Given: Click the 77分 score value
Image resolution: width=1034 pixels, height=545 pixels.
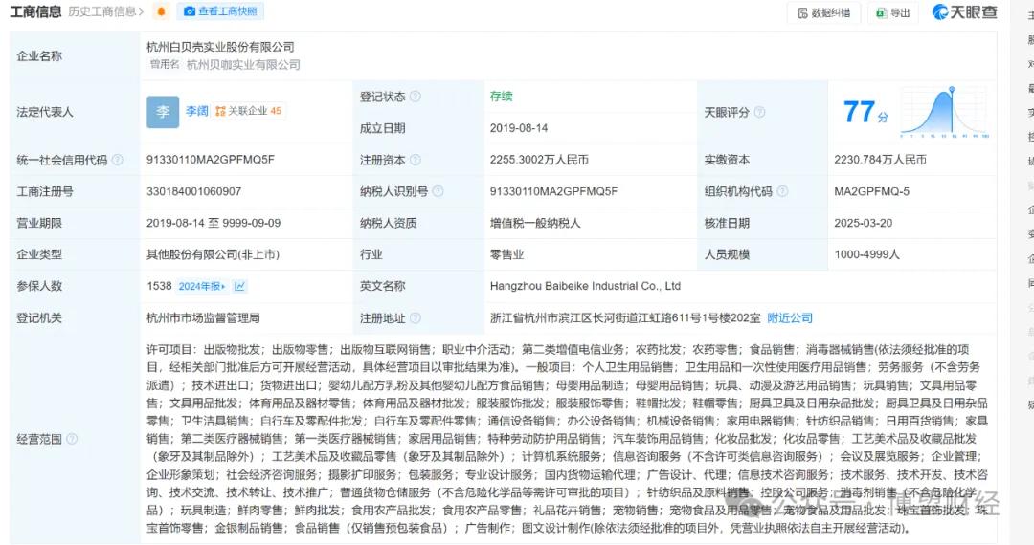Looking at the screenshot, I should (x=865, y=112).
